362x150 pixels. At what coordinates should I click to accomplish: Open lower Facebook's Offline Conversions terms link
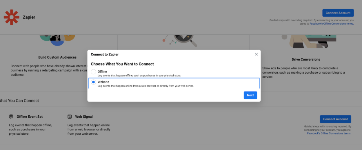click(x=329, y=133)
